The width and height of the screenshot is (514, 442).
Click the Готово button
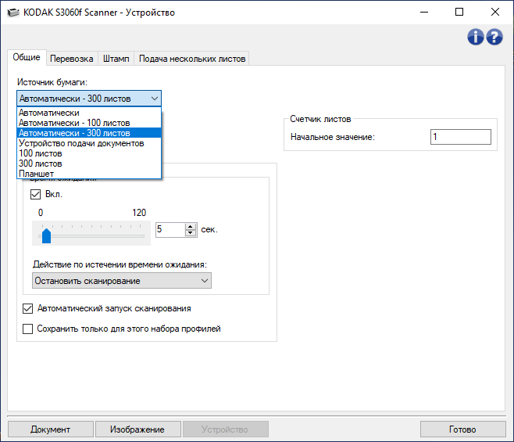tap(462, 429)
